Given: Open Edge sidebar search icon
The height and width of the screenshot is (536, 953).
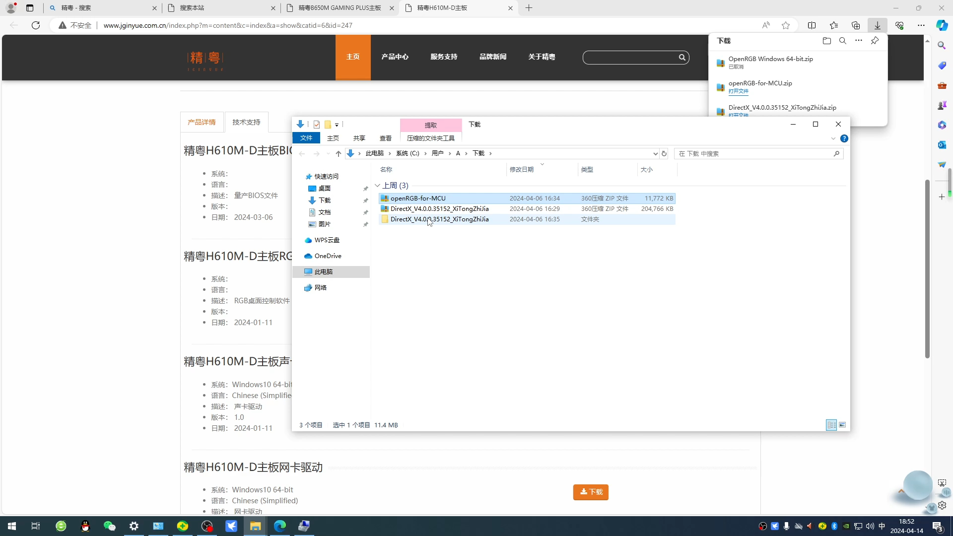Looking at the screenshot, I should (x=942, y=46).
